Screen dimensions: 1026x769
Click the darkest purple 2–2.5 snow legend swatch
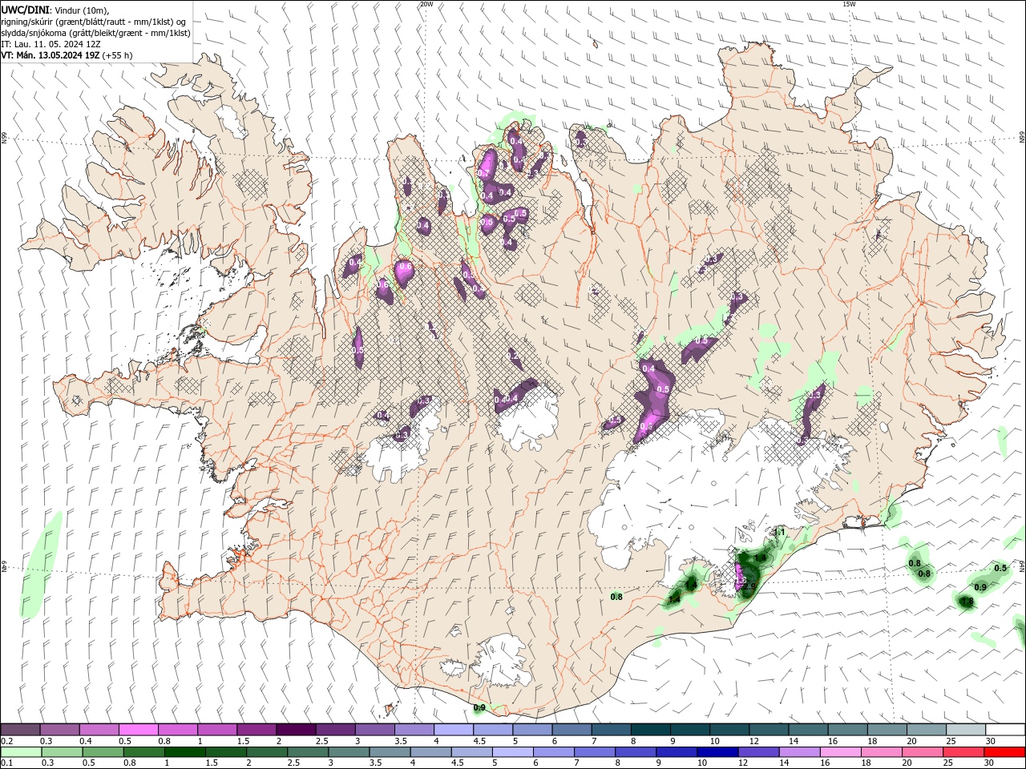point(296,730)
